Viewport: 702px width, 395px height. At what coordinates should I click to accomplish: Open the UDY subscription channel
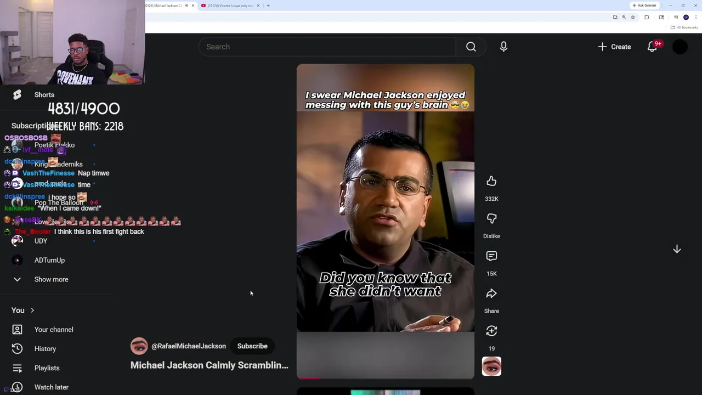(41, 241)
